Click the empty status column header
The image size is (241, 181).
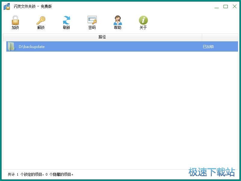pyautogui.click(x=220, y=37)
